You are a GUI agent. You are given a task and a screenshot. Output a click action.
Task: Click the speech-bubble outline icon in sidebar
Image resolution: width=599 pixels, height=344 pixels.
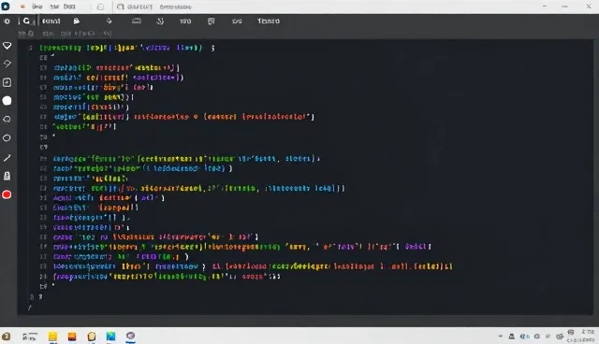click(x=7, y=120)
